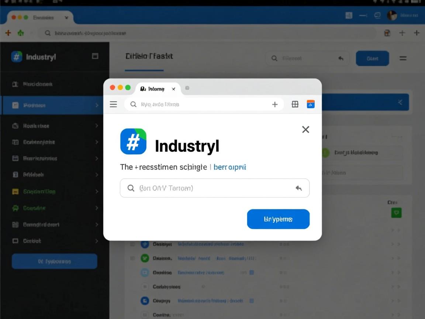The width and height of the screenshot is (425, 319).
Task: Click the green shield checkbox on the right
Action: 396,213
